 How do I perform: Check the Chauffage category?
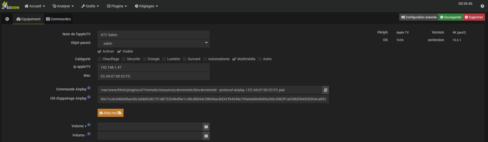click(x=99, y=59)
